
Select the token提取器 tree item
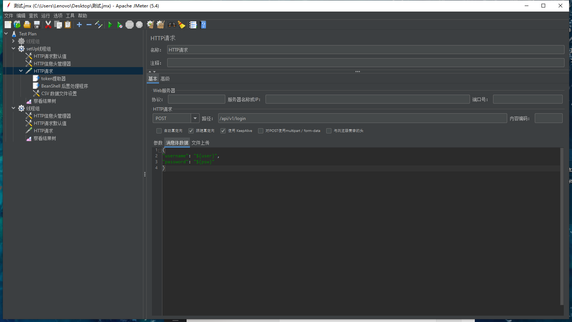(x=54, y=78)
